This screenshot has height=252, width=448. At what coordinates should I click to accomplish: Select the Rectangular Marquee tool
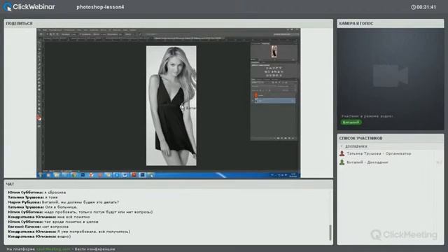point(39,46)
